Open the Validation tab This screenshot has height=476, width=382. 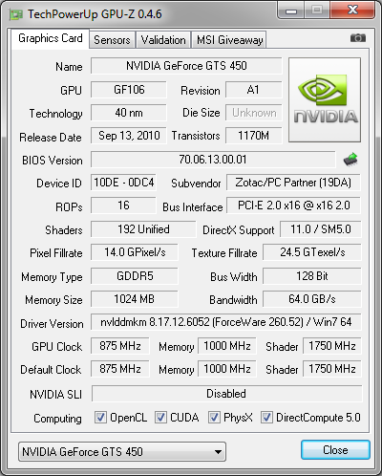163,40
